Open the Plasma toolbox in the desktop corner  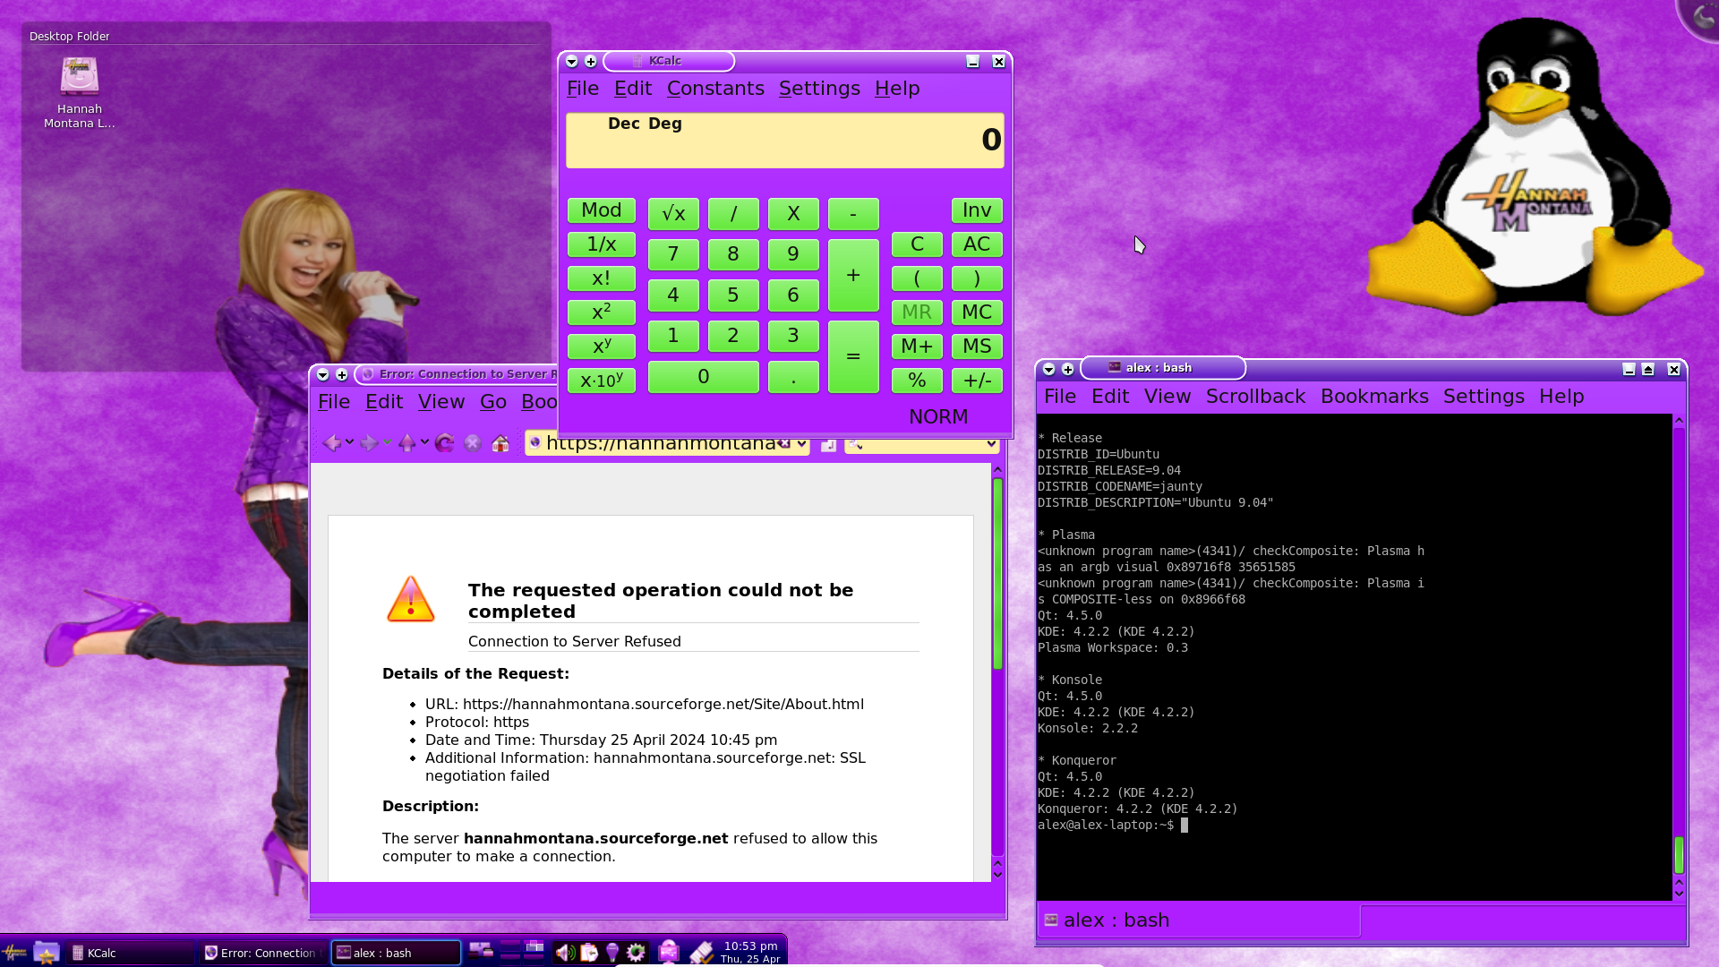(1701, 16)
